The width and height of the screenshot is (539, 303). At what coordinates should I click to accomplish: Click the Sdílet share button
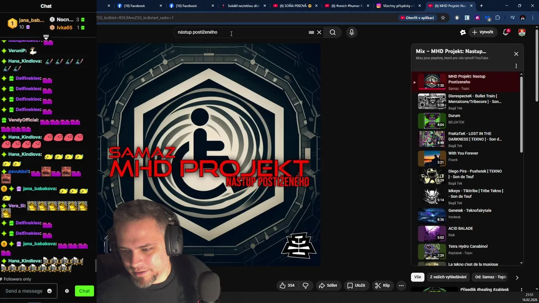tap(328, 285)
